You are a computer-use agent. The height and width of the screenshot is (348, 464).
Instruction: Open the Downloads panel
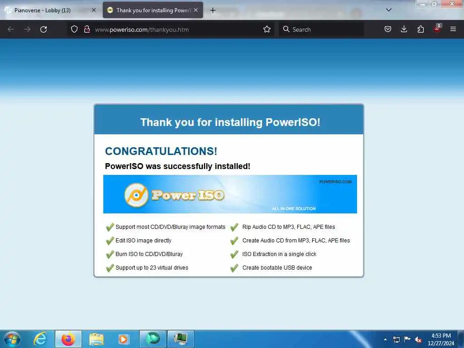(x=404, y=29)
